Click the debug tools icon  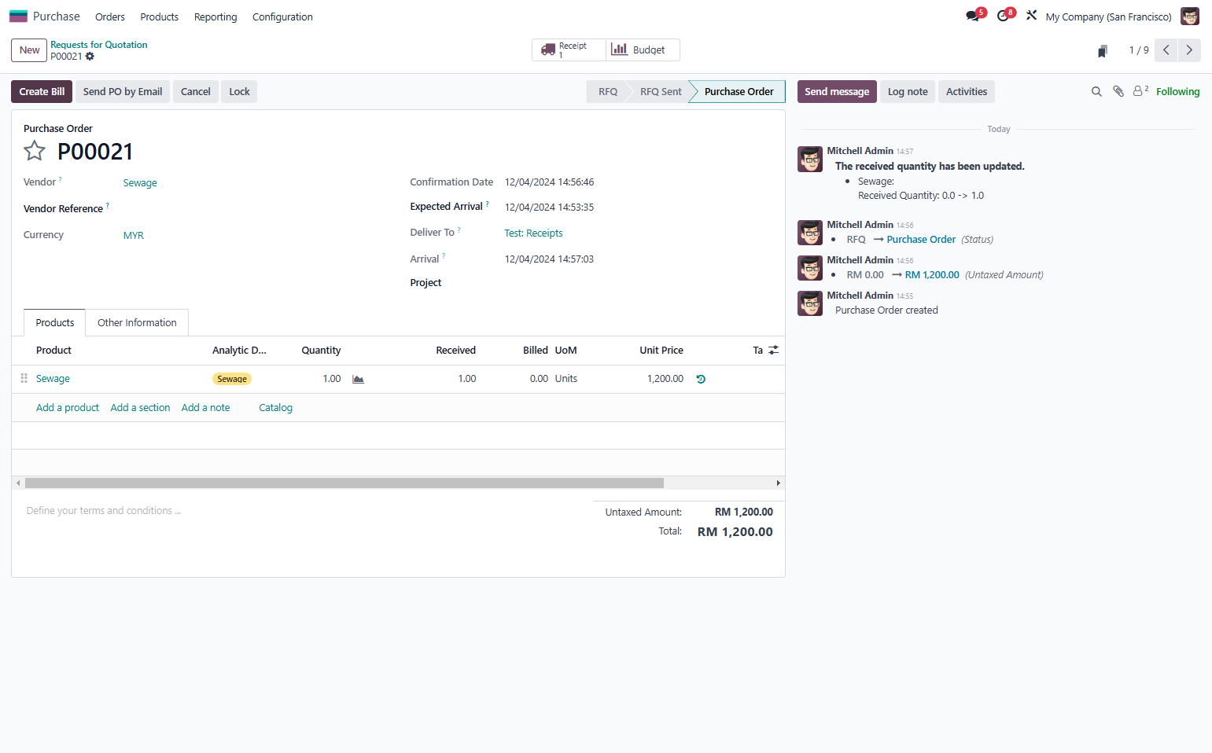click(x=1031, y=16)
